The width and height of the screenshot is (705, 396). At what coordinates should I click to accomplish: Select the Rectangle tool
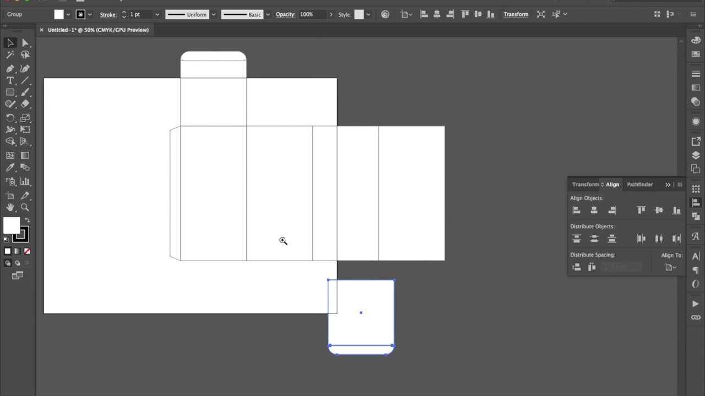(x=10, y=92)
